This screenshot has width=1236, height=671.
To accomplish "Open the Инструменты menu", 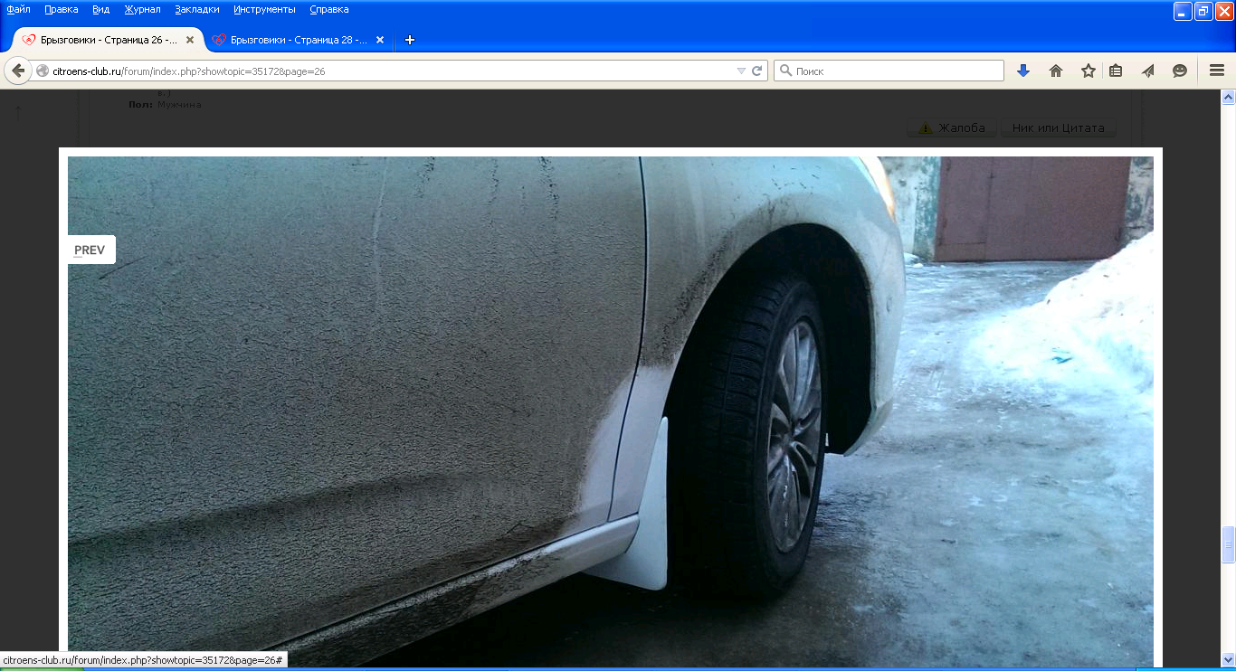I will point(264,9).
